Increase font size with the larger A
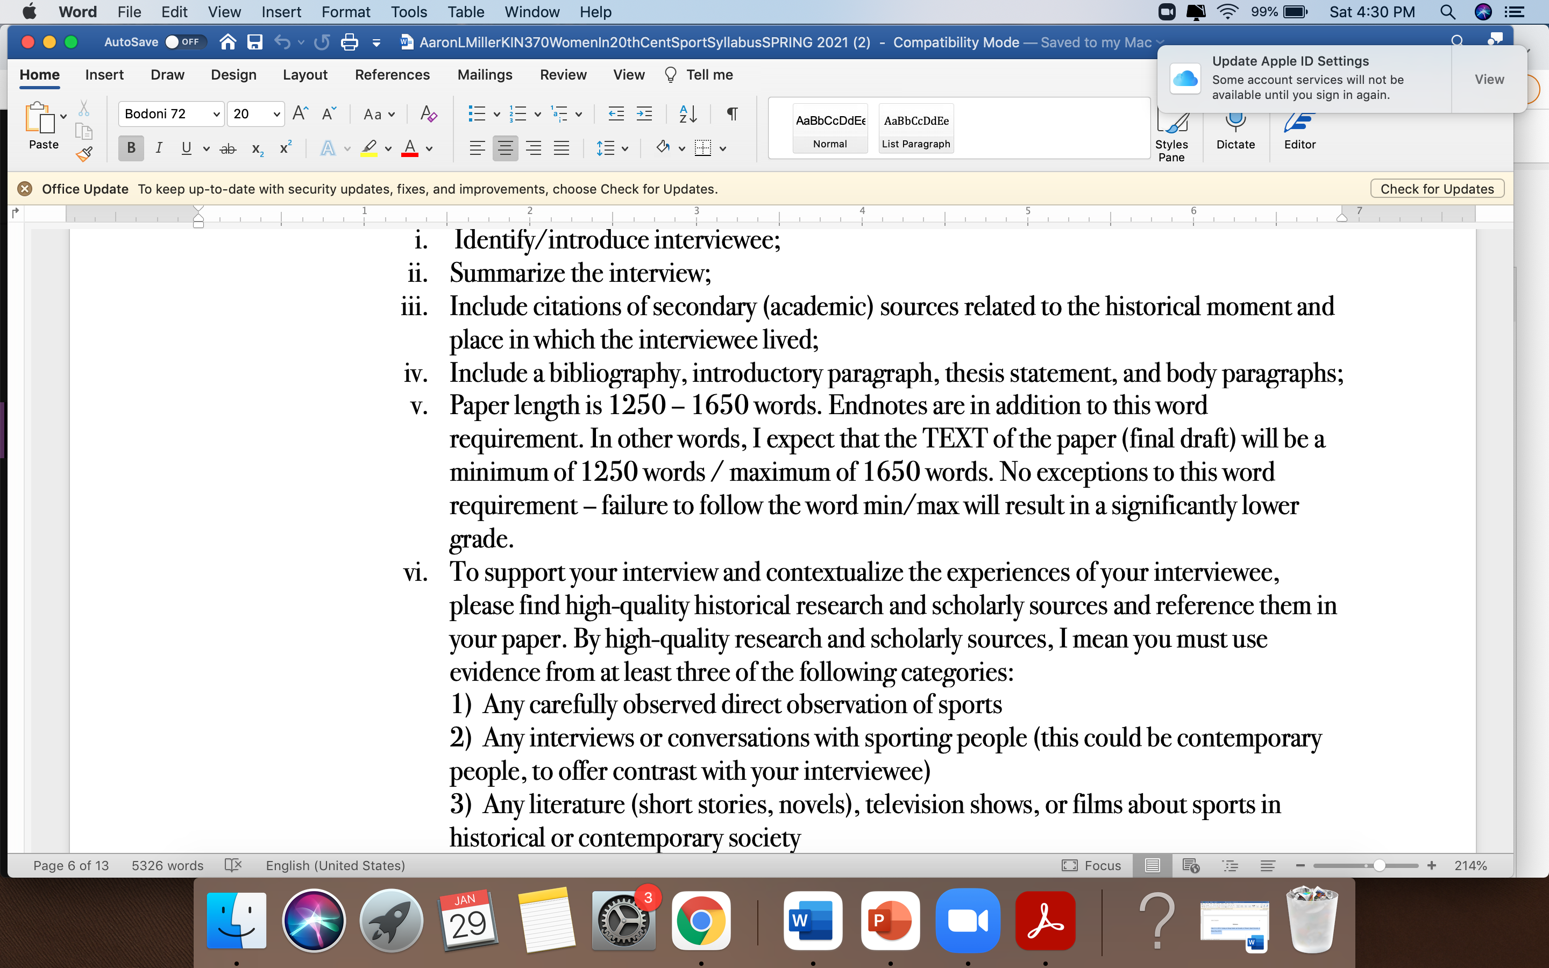Image resolution: width=1549 pixels, height=968 pixels. pyautogui.click(x=300, y=114)
